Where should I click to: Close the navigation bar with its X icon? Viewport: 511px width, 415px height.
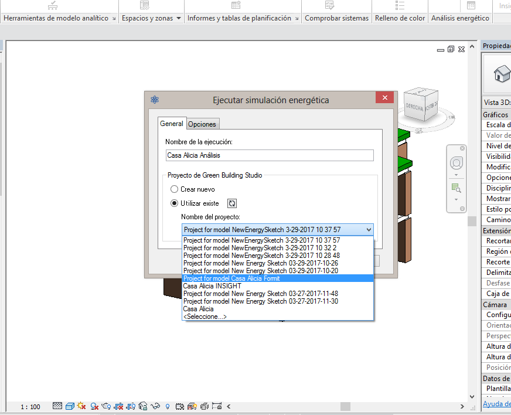pos(462,148)
